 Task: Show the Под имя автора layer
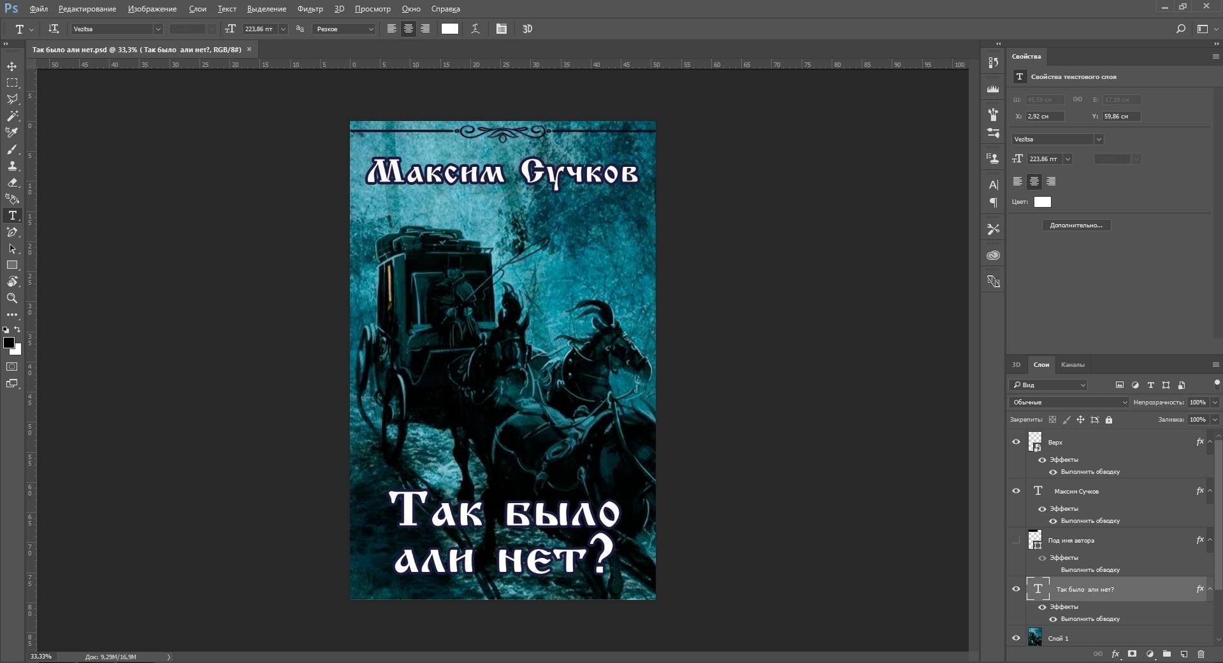pos(1016,540)
